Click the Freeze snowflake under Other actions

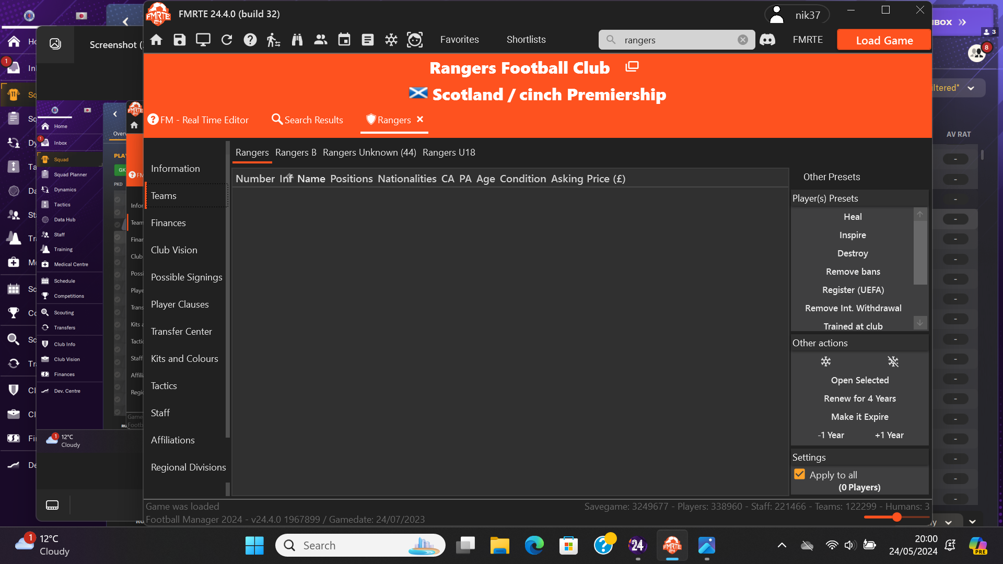coord(825,361)
